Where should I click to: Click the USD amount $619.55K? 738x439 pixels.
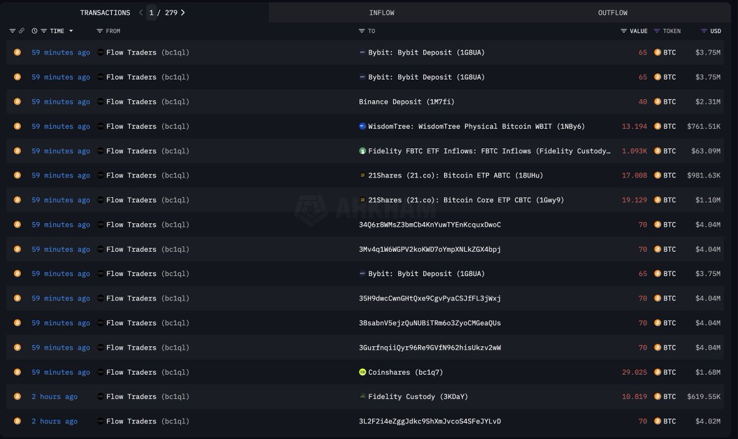click(704, 397)
